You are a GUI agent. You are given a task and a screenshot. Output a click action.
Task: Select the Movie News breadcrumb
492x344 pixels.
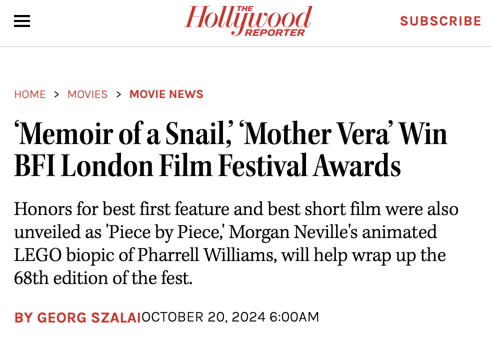click(166, 94)
